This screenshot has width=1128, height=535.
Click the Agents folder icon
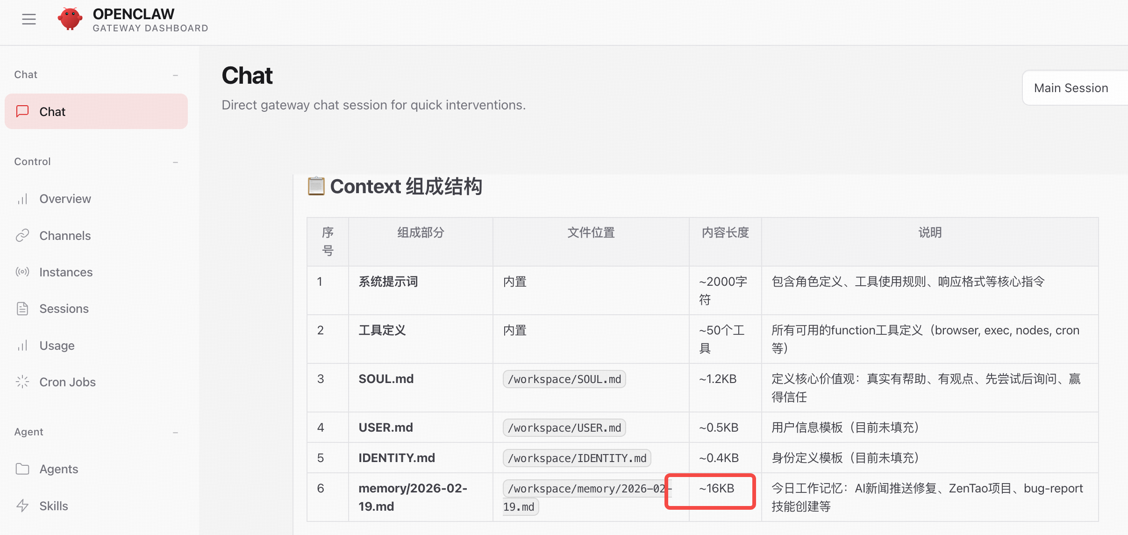tap(22, 469)
